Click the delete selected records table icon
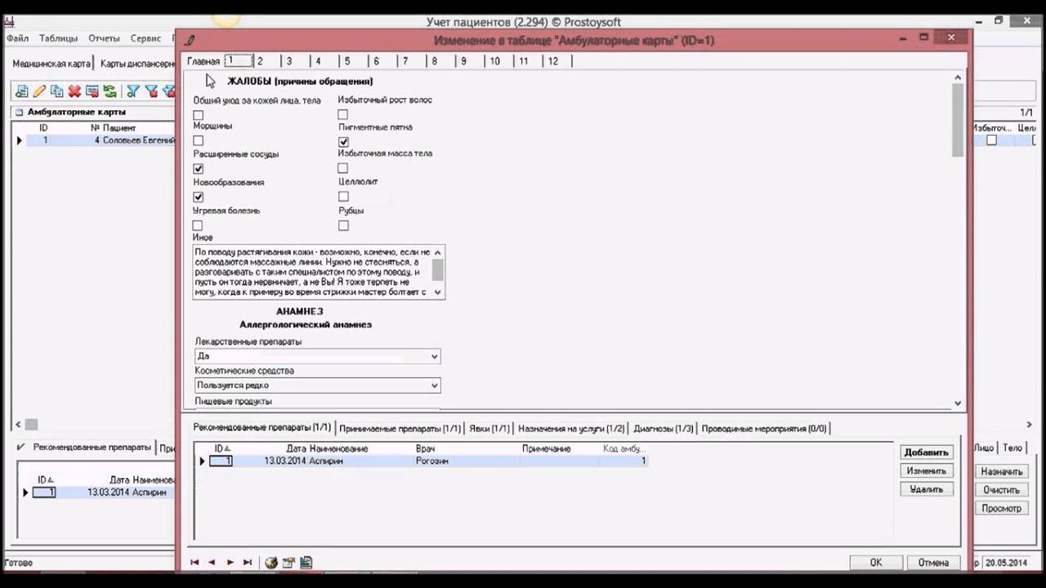 92,91
